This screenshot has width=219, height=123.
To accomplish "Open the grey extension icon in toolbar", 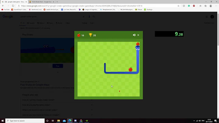I will coord(184,6).
